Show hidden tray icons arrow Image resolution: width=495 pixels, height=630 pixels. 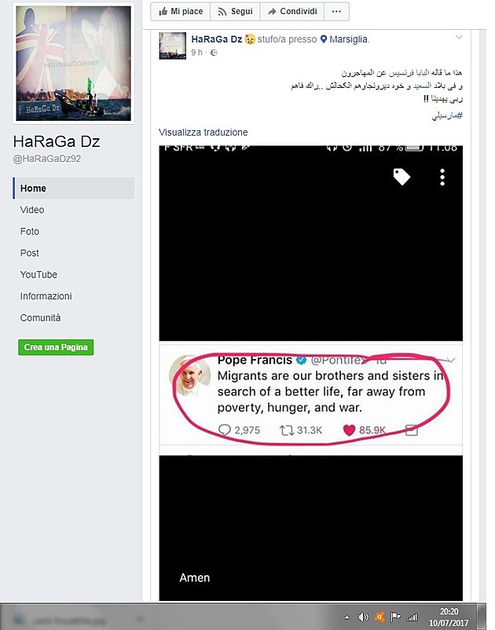[x=347, y=617]
